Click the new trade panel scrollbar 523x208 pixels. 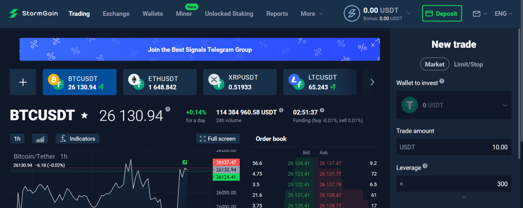click(x=519, y=94)
